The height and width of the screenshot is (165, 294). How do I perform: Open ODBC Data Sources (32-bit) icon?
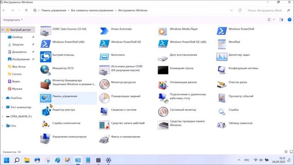coord(45,31)
